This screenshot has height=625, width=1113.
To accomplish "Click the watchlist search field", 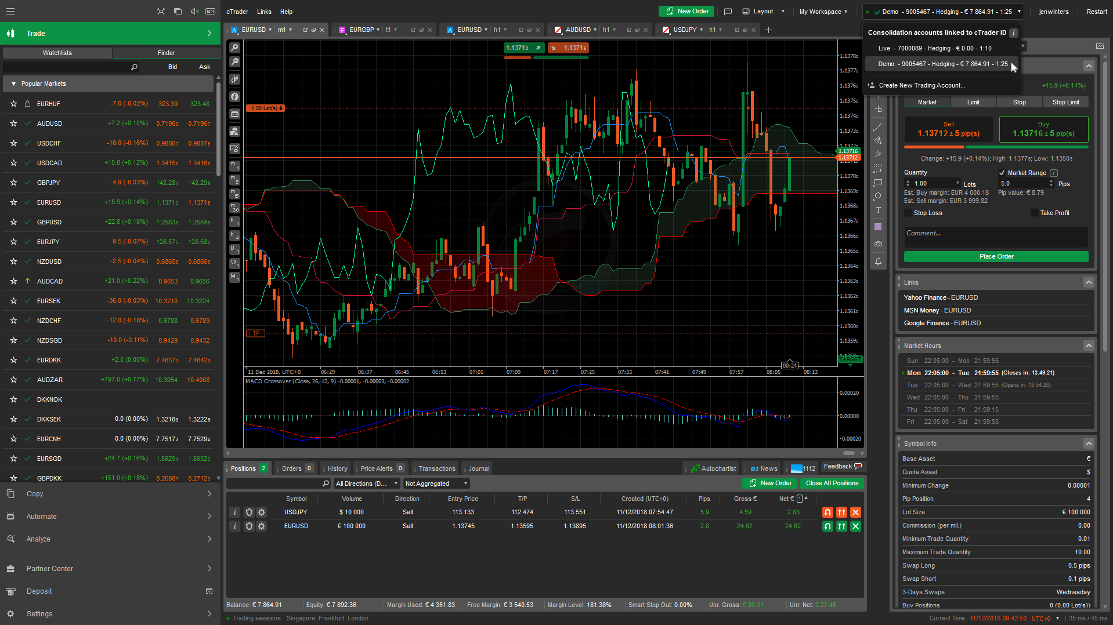I will point(70,67).
